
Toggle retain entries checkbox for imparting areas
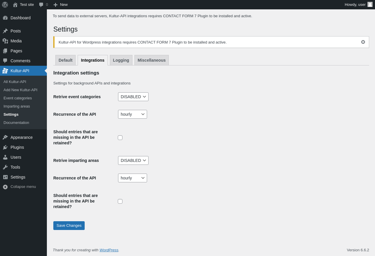coord(120,201)
